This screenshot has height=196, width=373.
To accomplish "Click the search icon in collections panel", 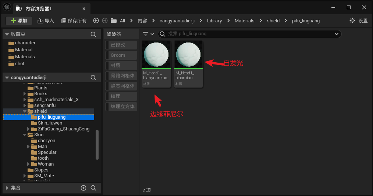I will 93,188.
